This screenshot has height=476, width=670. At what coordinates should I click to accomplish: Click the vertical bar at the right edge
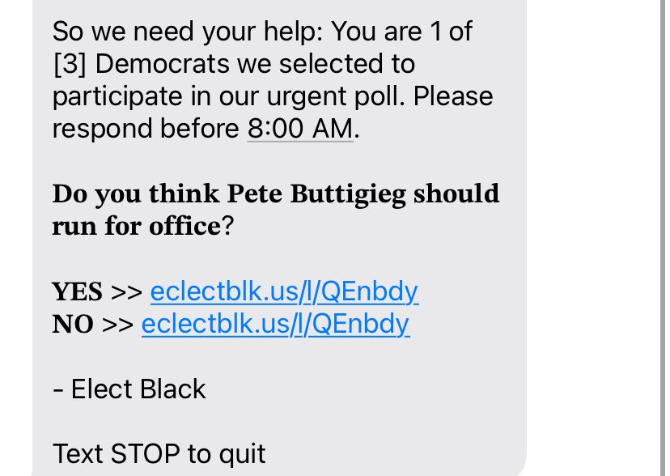(662, 238)
